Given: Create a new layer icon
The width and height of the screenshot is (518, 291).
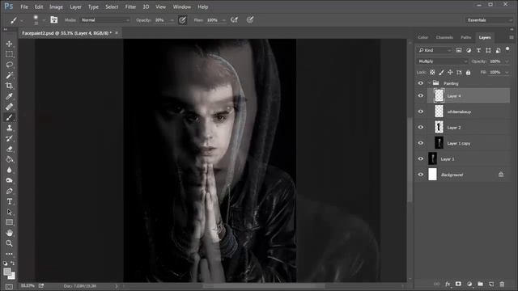Looking at the screenshot, I should [491, 284].
